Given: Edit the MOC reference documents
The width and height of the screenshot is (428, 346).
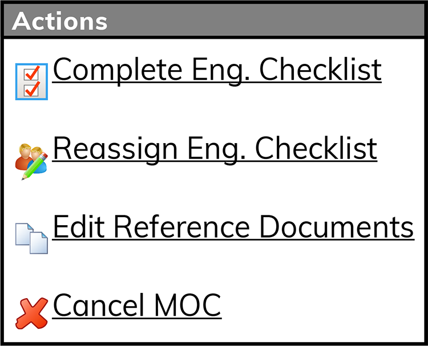Looking at the screenshot, I should (x=233, y=227).
